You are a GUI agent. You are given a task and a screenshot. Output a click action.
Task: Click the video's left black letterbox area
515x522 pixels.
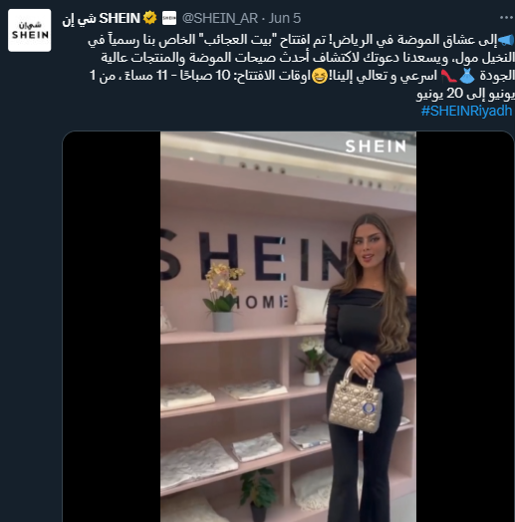pyautogui.click(x=112, y=327)
